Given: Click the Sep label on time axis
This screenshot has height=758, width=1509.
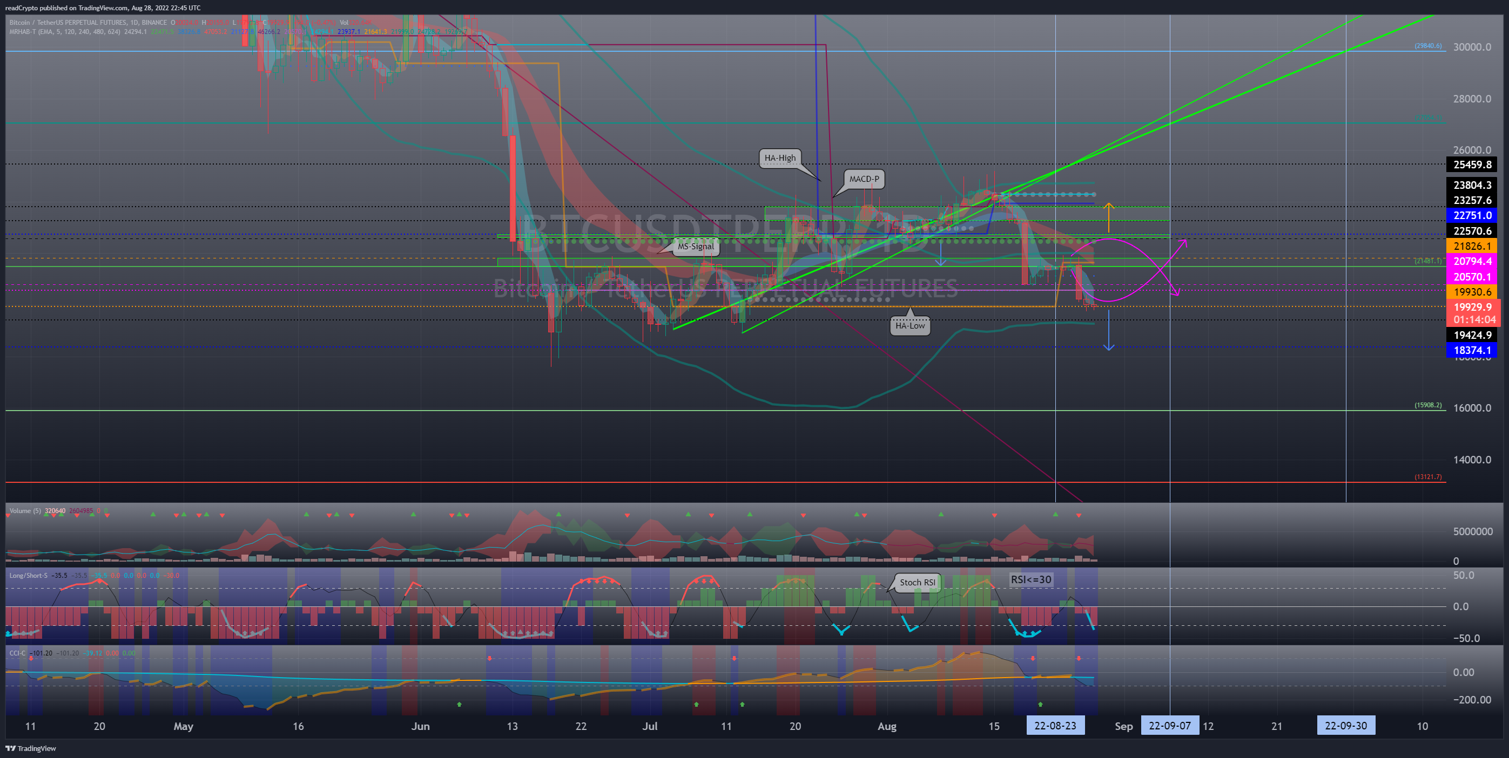Looking at the screenshot, I should tap(1123, 726).
